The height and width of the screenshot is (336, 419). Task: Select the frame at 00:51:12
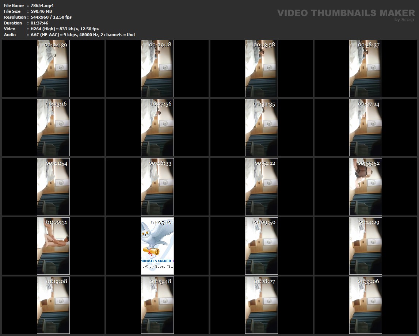tap(262, 187)
